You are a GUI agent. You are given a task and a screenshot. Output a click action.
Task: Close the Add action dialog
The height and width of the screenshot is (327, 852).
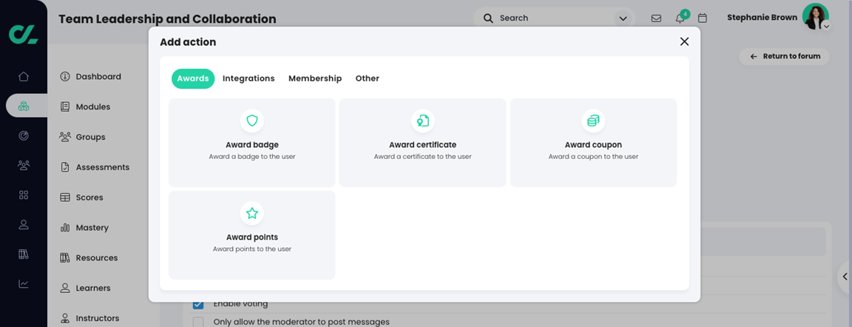click(x=684, y=42)
